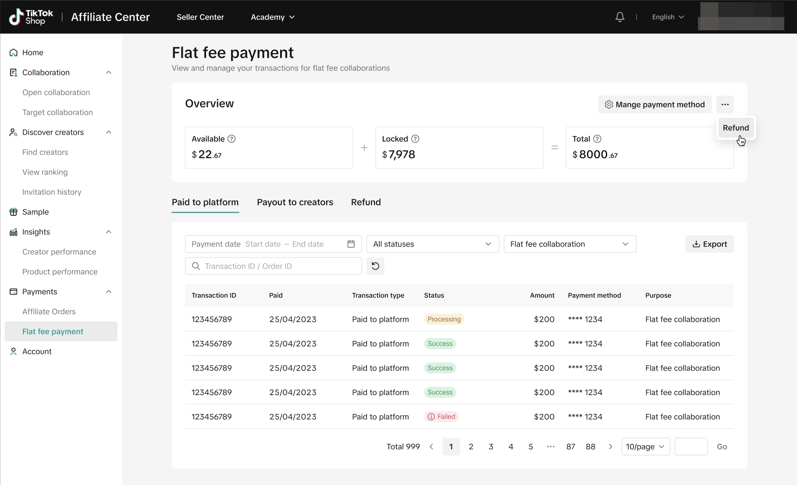Open the All statuses dropdown

point(432,244)
